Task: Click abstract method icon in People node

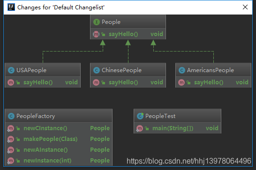Action: (x=96, y=34)
